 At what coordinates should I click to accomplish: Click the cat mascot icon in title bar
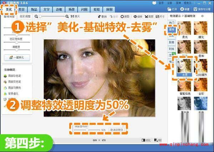pyautogui.click(x=154, y=3)
